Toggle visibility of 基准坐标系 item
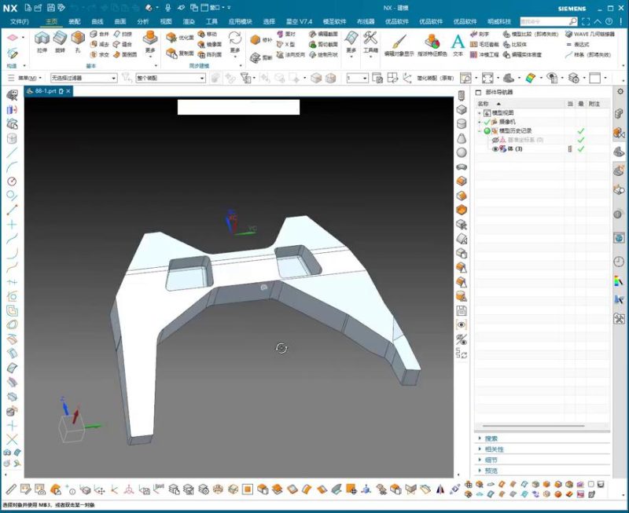This screenshot has height=513, width=629. tap(495, 140)
